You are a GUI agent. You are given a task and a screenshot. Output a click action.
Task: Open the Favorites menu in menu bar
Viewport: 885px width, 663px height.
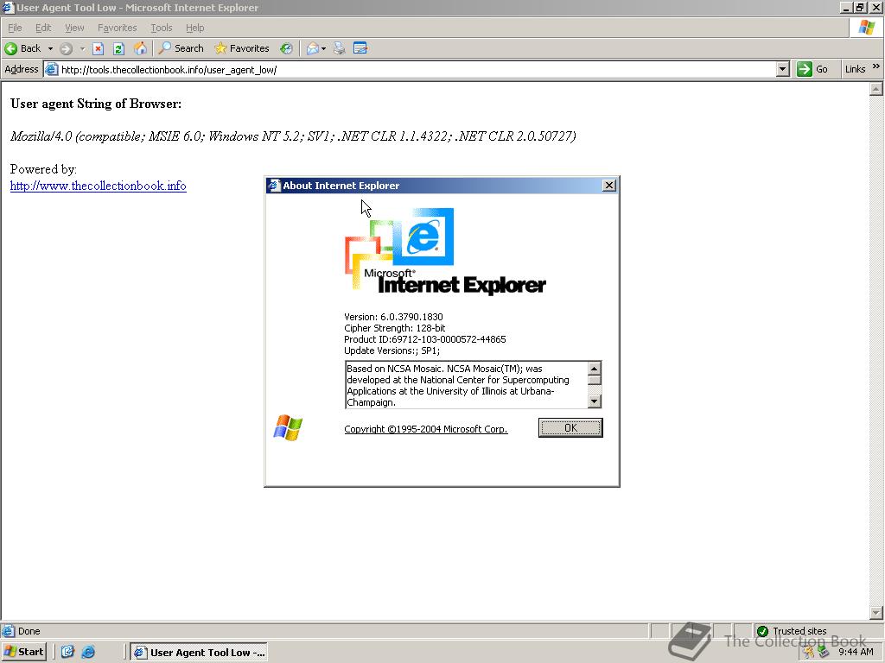(x=117, y=28)
